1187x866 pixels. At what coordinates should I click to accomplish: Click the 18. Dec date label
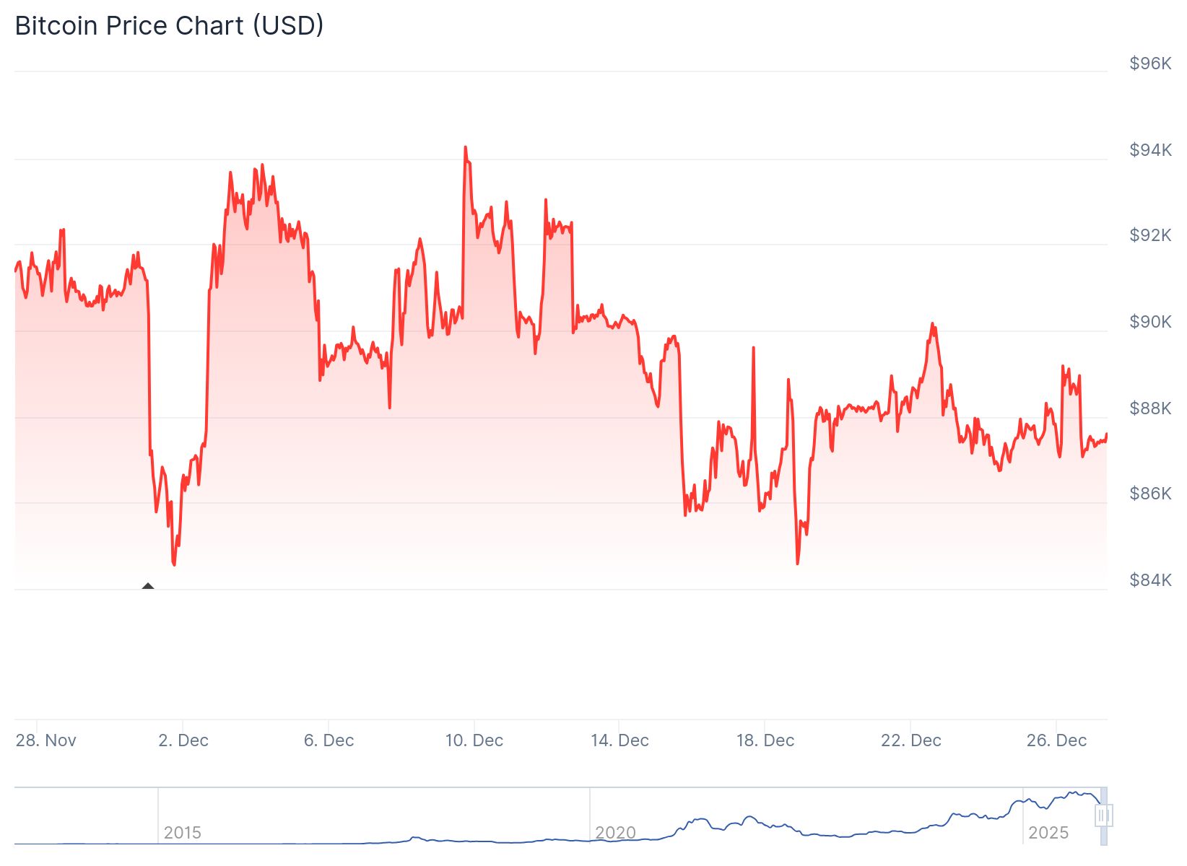(765, 740)
